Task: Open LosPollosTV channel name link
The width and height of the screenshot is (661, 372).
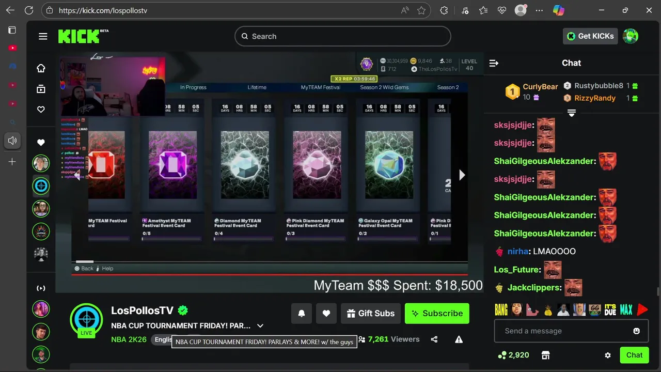Action: (x=142, y=311)
